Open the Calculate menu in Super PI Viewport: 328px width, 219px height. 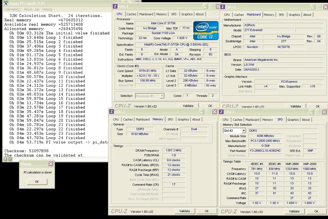(x=12, y=9)
